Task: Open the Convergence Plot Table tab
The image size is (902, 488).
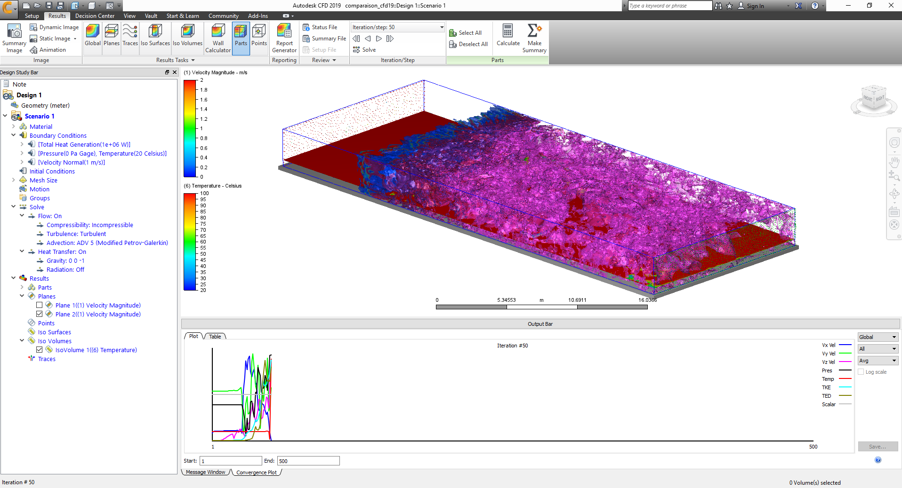Action: [215, 336]
